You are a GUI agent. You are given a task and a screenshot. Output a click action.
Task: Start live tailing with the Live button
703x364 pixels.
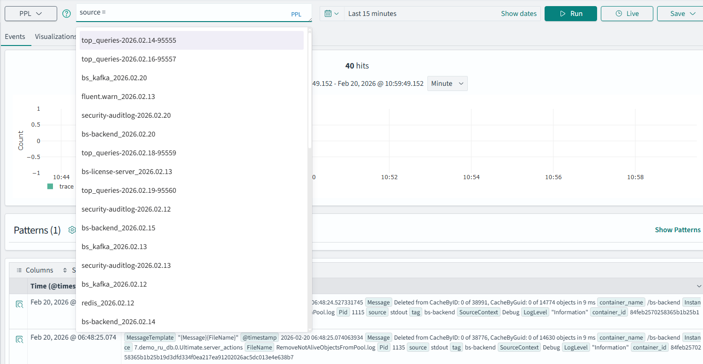coord(627,14)
